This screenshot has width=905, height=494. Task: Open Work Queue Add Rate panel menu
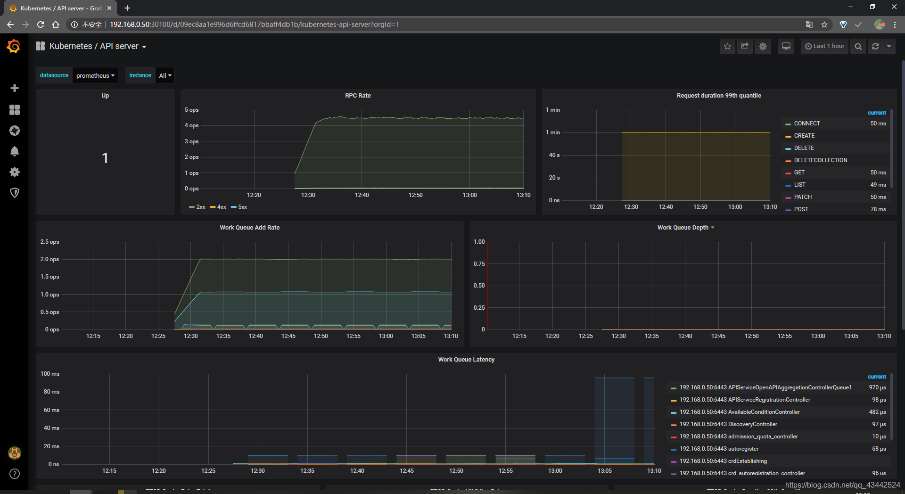(x=250, y=228)
